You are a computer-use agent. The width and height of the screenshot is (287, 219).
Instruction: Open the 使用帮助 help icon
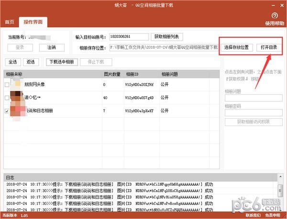click(275, 16)
